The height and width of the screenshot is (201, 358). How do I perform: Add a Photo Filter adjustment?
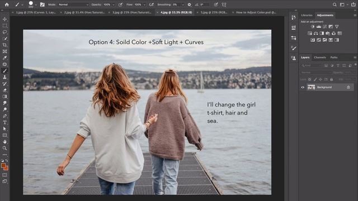tap(328, 33)
